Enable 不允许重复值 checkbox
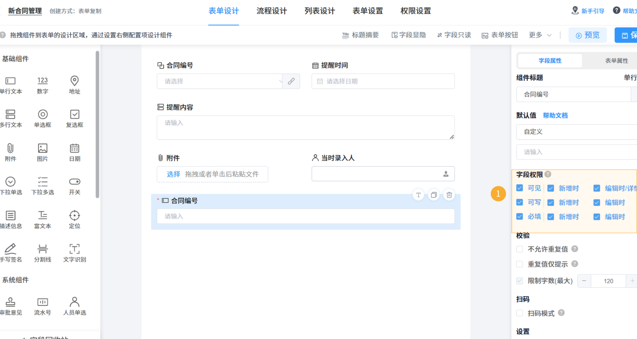Screen dimensions: 637x339 pos(520,249)
